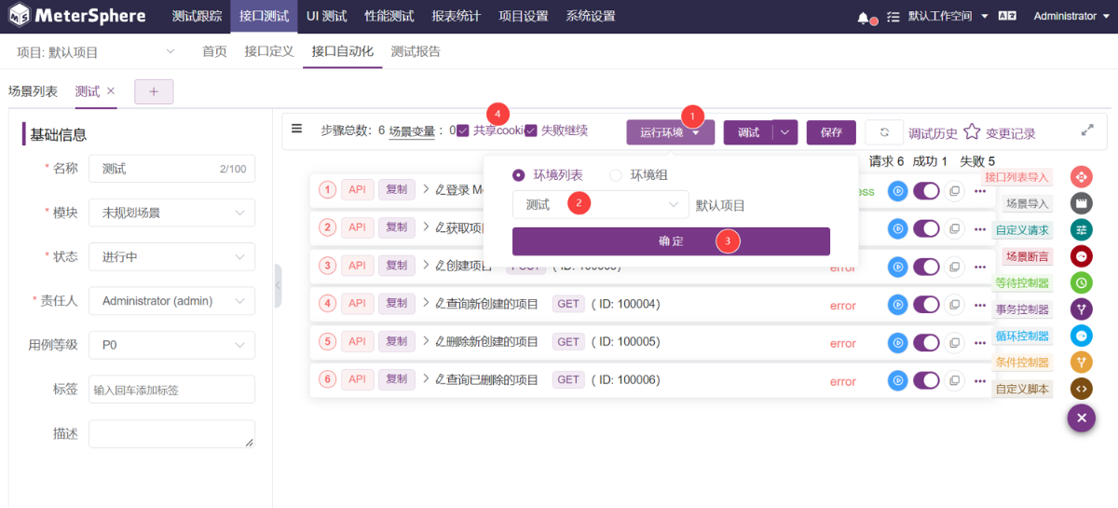Click the 场景导入 gray round icon
The height and width of the screenshot is (508, 1118).
point(1081,203)
